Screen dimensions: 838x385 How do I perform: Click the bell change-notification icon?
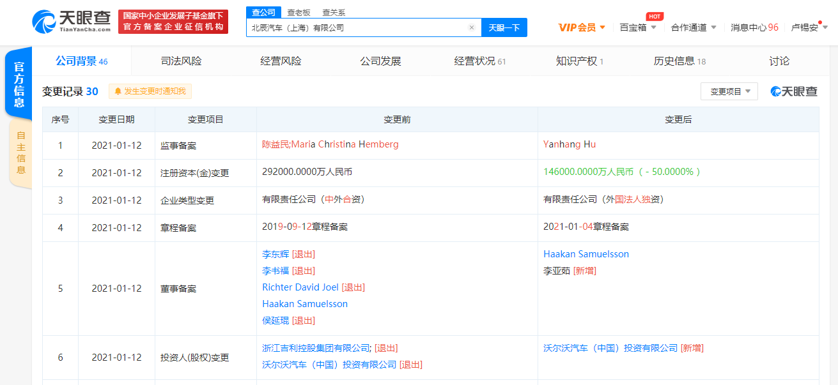118,91
